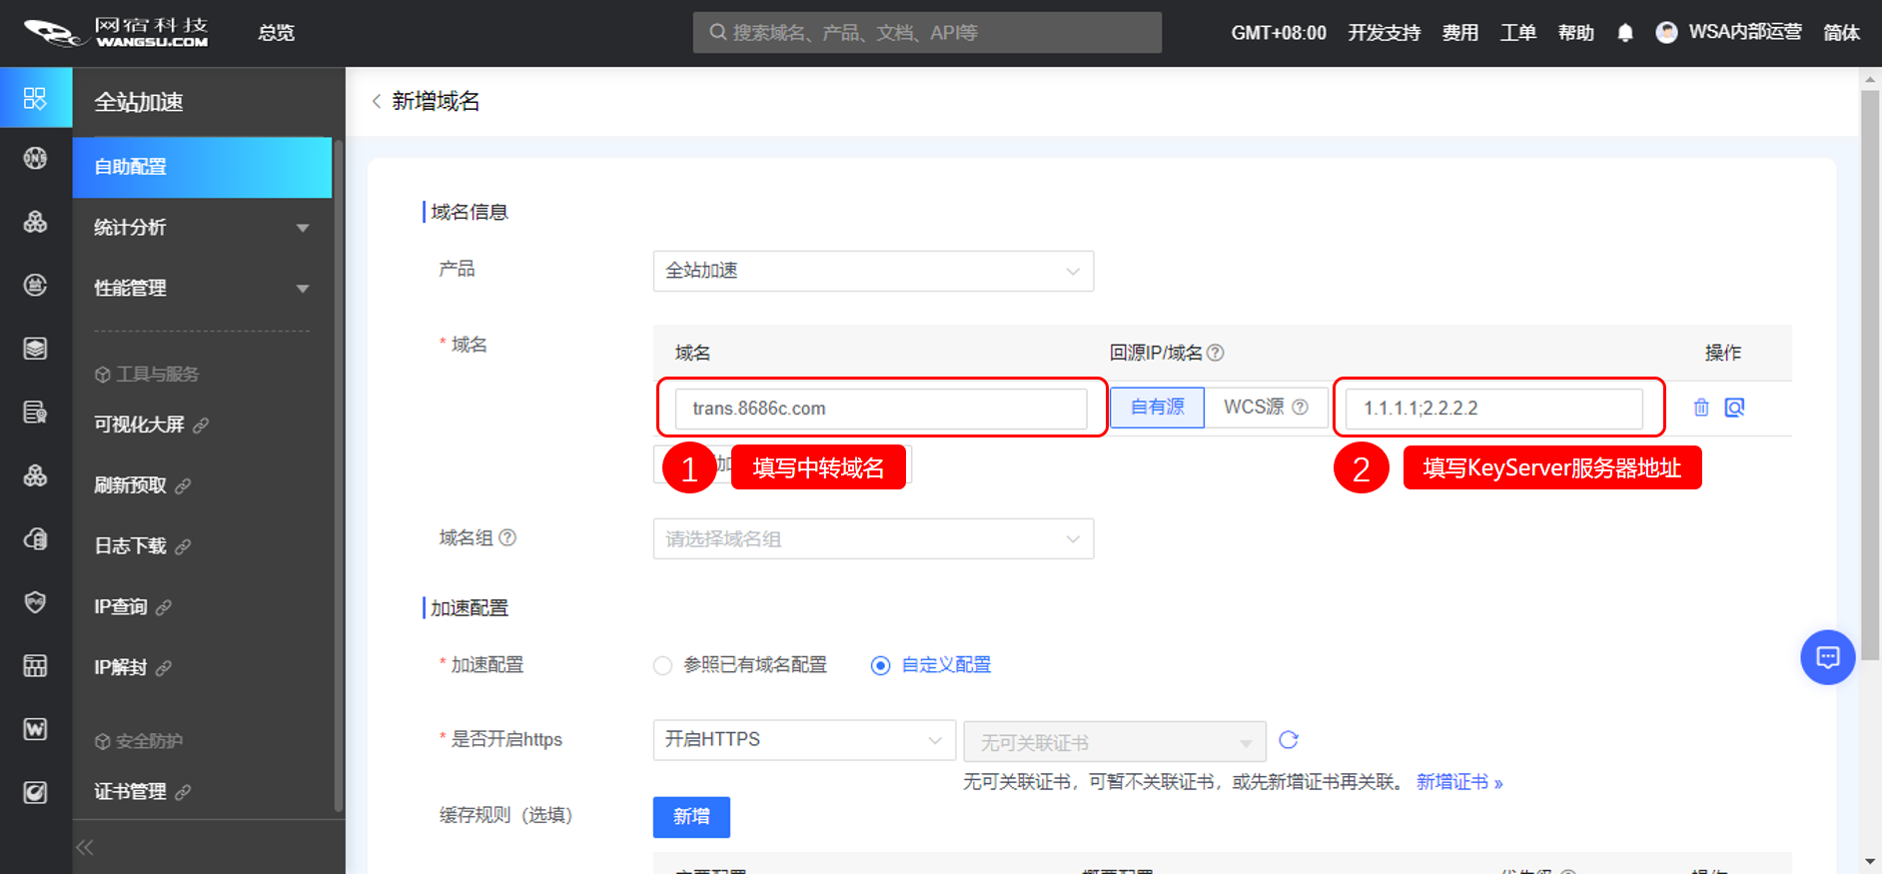Click 全站加速 sidebar heading
Screen dimensions: 1883x874
click(x=139, y=102)
